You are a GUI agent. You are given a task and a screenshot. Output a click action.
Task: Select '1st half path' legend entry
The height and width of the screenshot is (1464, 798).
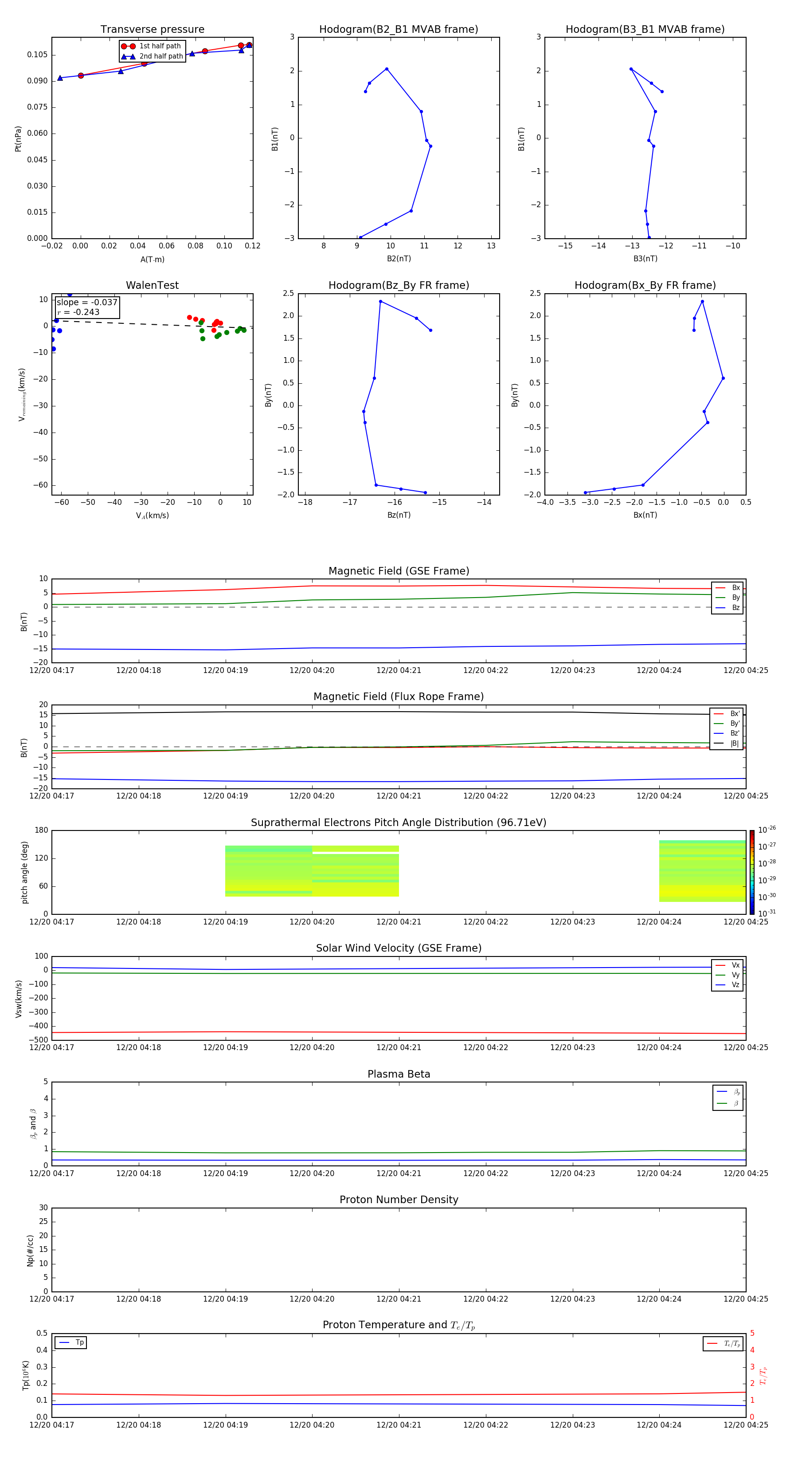(x=151, y=46)
